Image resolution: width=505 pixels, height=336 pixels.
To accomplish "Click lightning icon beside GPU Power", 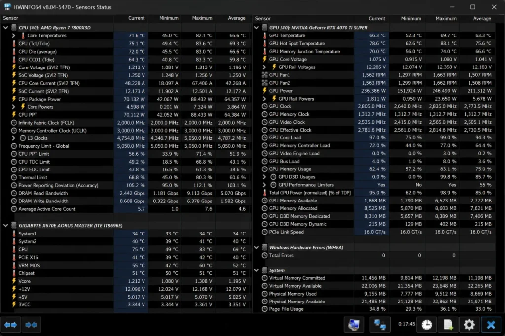I will coord(265,91).
